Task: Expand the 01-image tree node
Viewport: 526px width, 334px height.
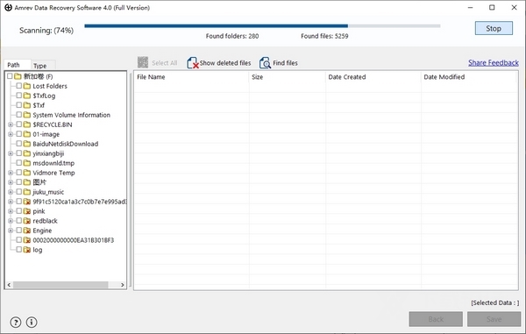Action: [11, 134]
